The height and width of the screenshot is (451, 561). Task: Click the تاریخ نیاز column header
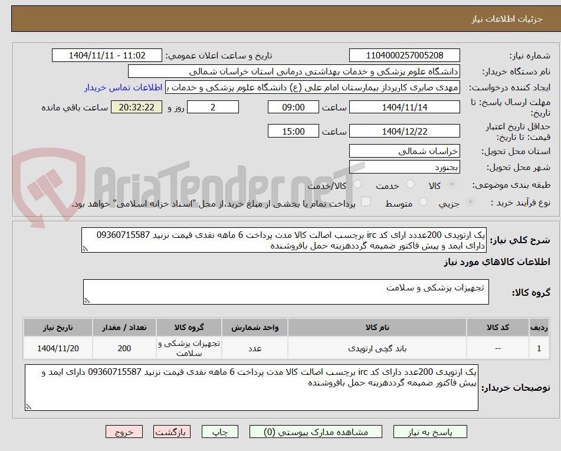click(x=58, y=328)
